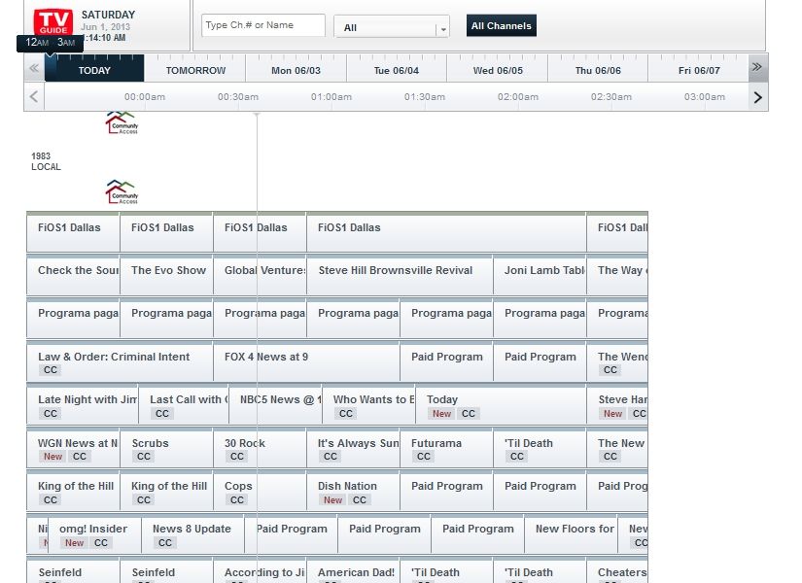
Task: Open the Dish Nation listing
Action: click(x=353, y=492)
